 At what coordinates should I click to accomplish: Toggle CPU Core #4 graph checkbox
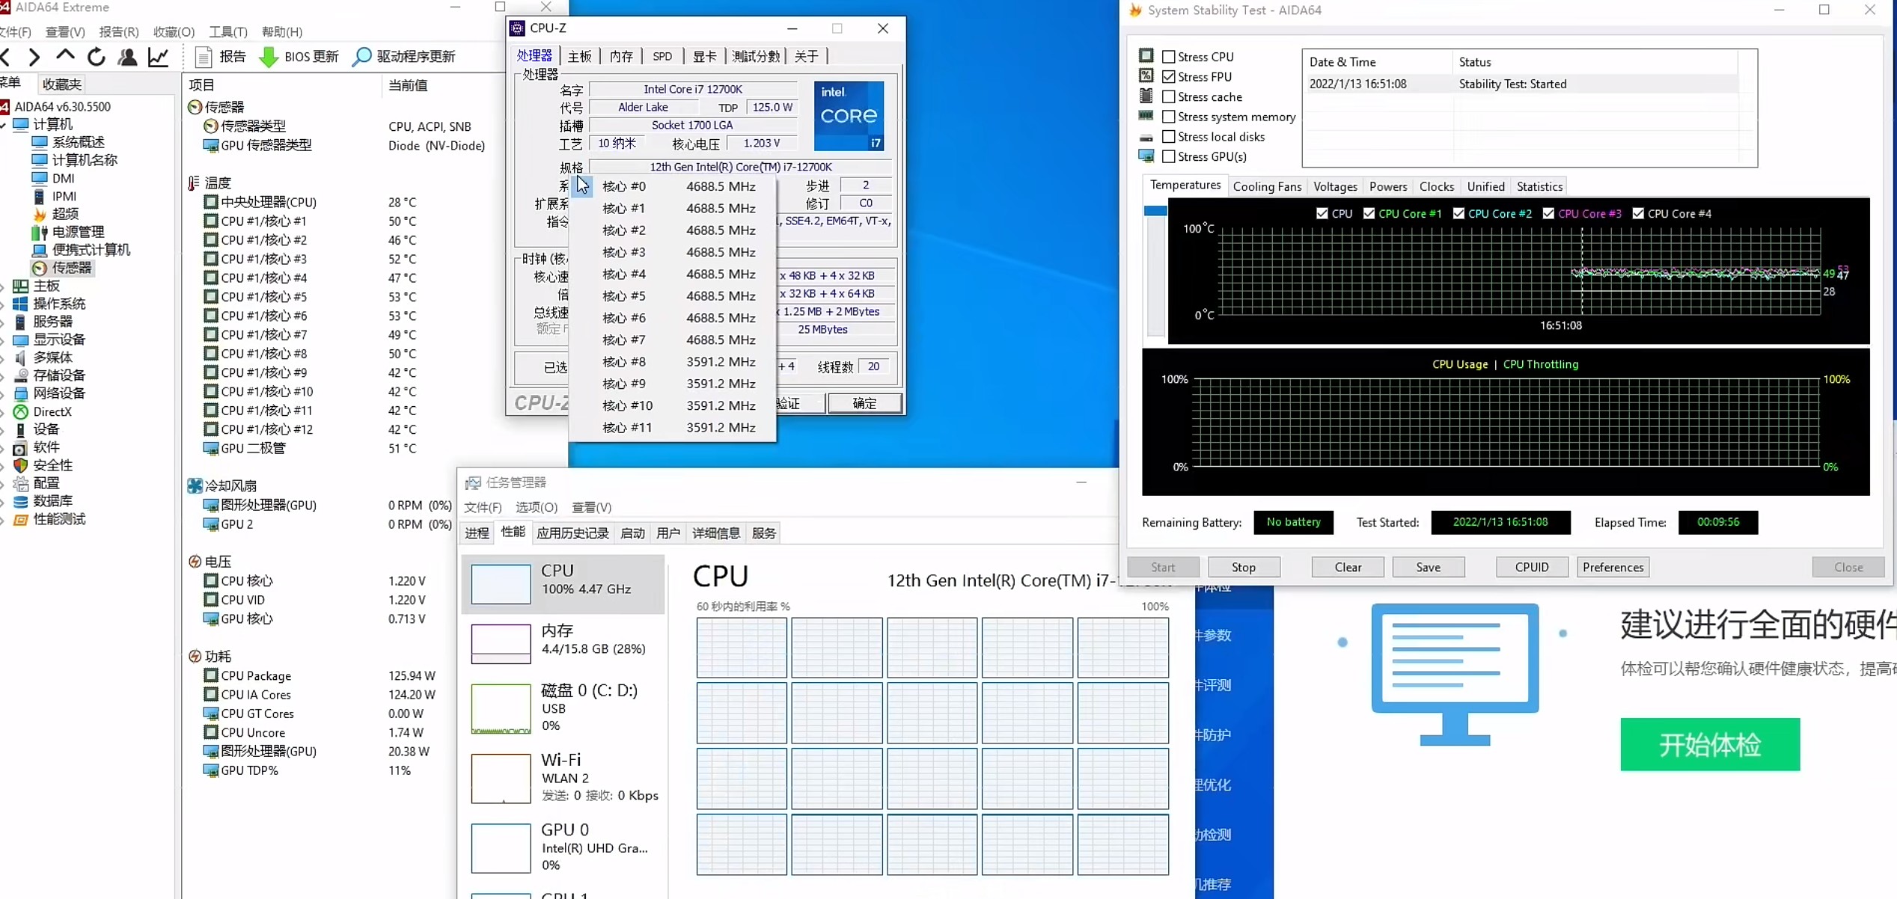coord(1638,214)
